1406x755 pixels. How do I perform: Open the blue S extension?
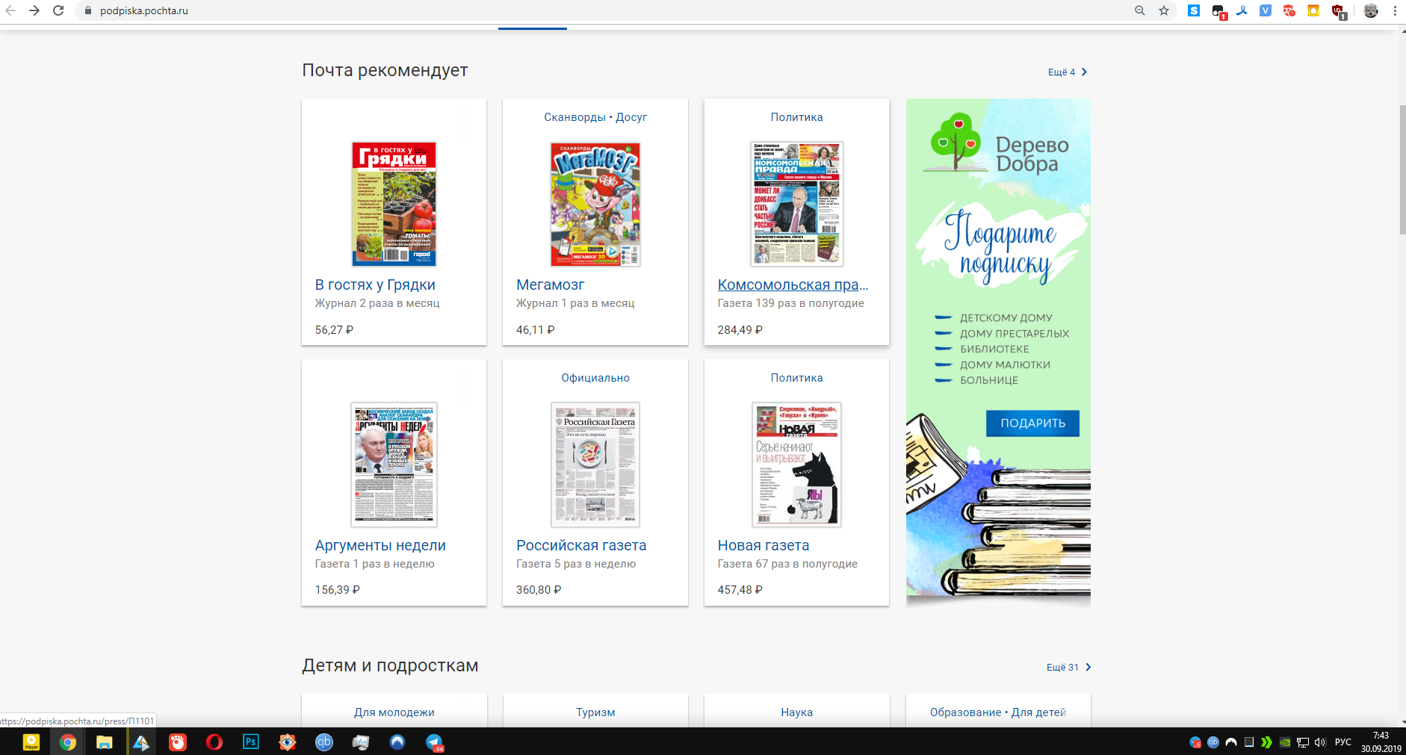(x=1194, y=10)
